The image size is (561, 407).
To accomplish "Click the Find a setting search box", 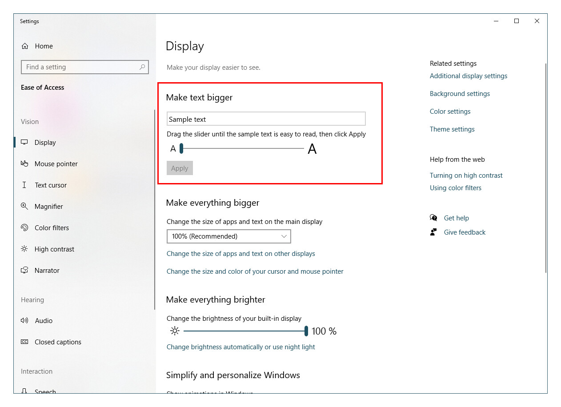I will coord(80,67).
